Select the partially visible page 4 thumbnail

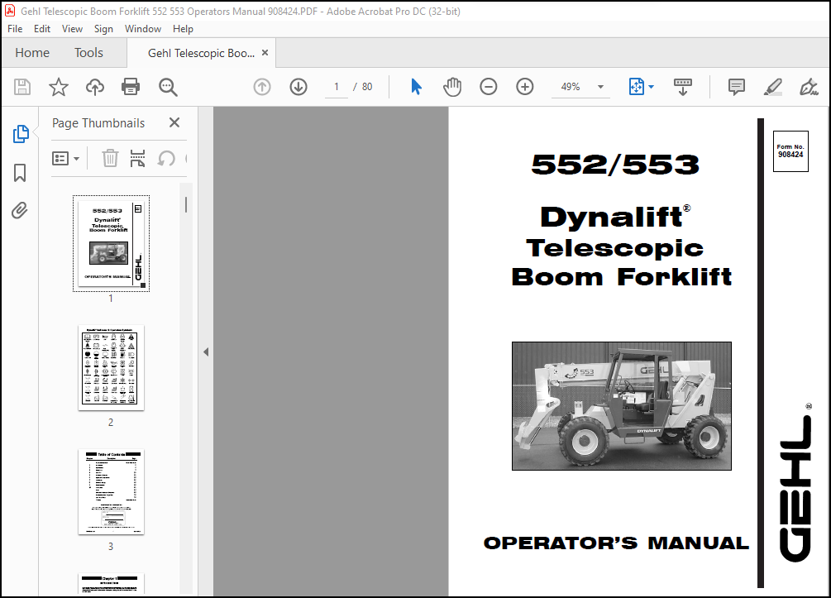coord(112,584)
